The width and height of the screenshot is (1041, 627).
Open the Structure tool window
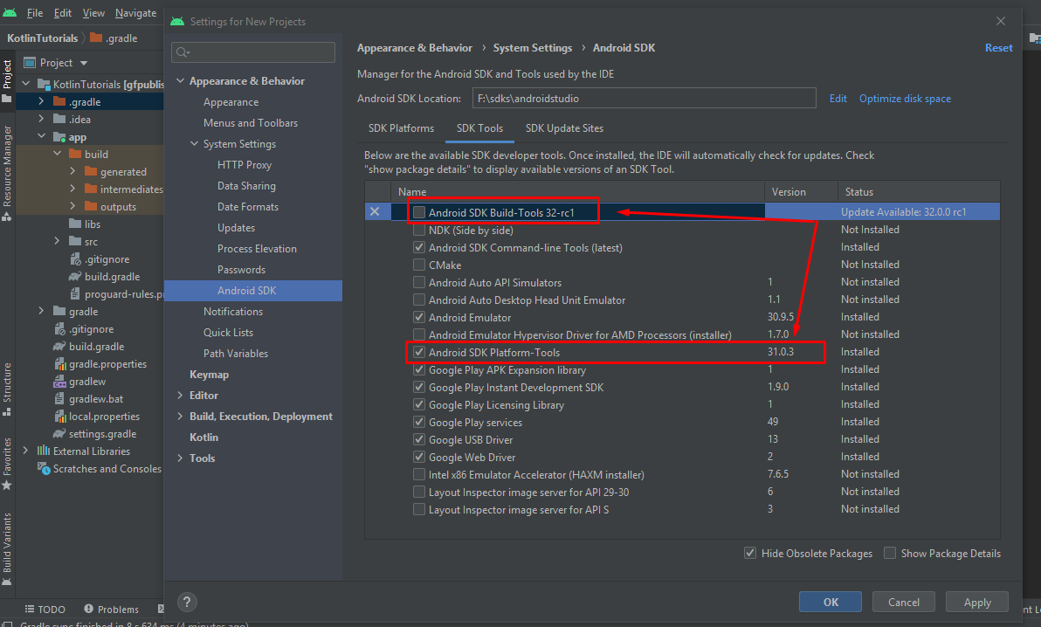[7, 389]
